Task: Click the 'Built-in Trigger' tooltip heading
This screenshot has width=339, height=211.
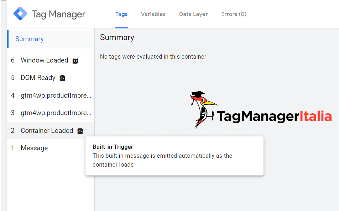Action: pos(113,147)
